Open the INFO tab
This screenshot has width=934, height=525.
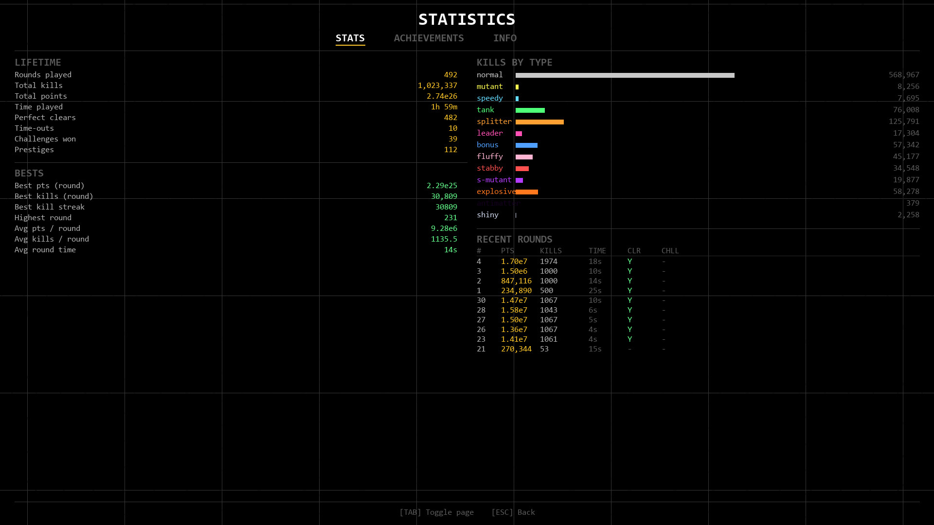[x=504, y=38]
